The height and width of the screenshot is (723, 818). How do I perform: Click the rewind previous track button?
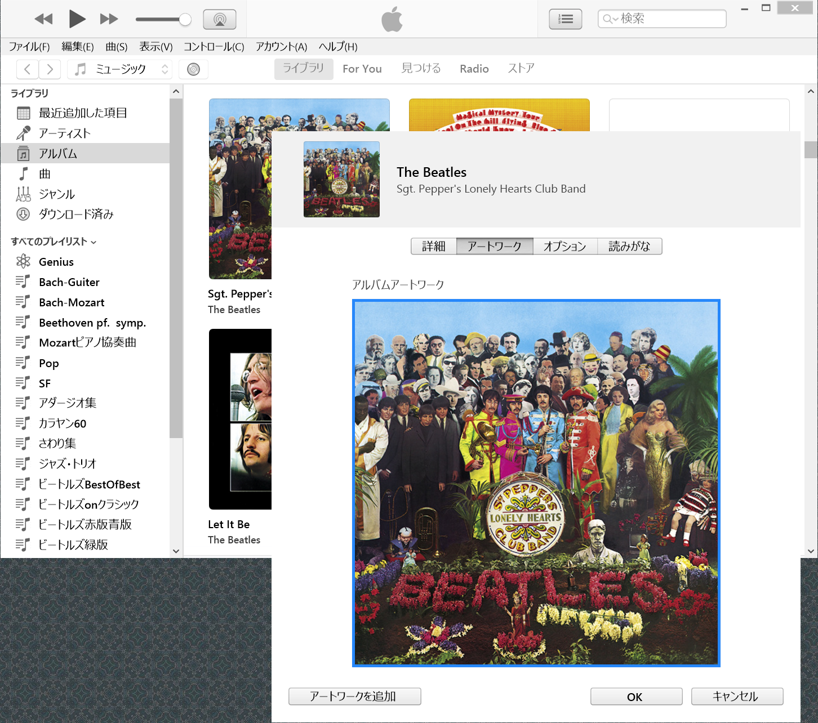coord(43,19)
